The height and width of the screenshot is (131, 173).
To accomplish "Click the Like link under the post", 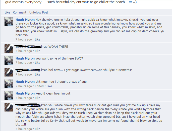I will (x=7, y=12).
